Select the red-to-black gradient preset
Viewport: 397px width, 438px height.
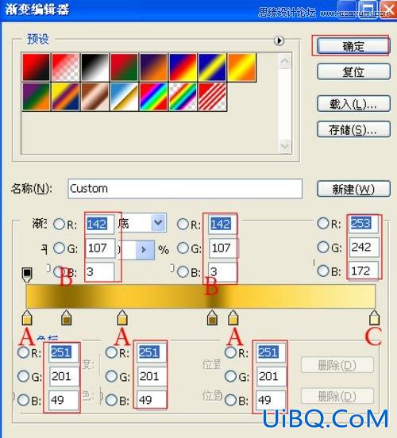pos(36,67)
